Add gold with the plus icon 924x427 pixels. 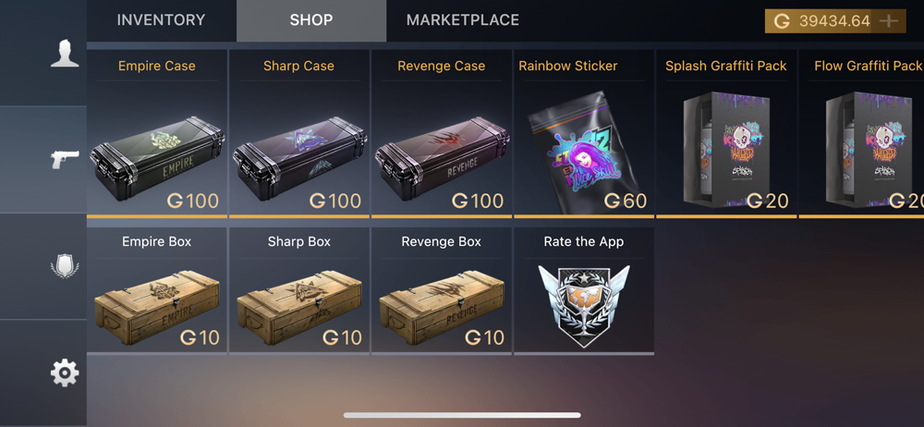click(x=889, y=21)
